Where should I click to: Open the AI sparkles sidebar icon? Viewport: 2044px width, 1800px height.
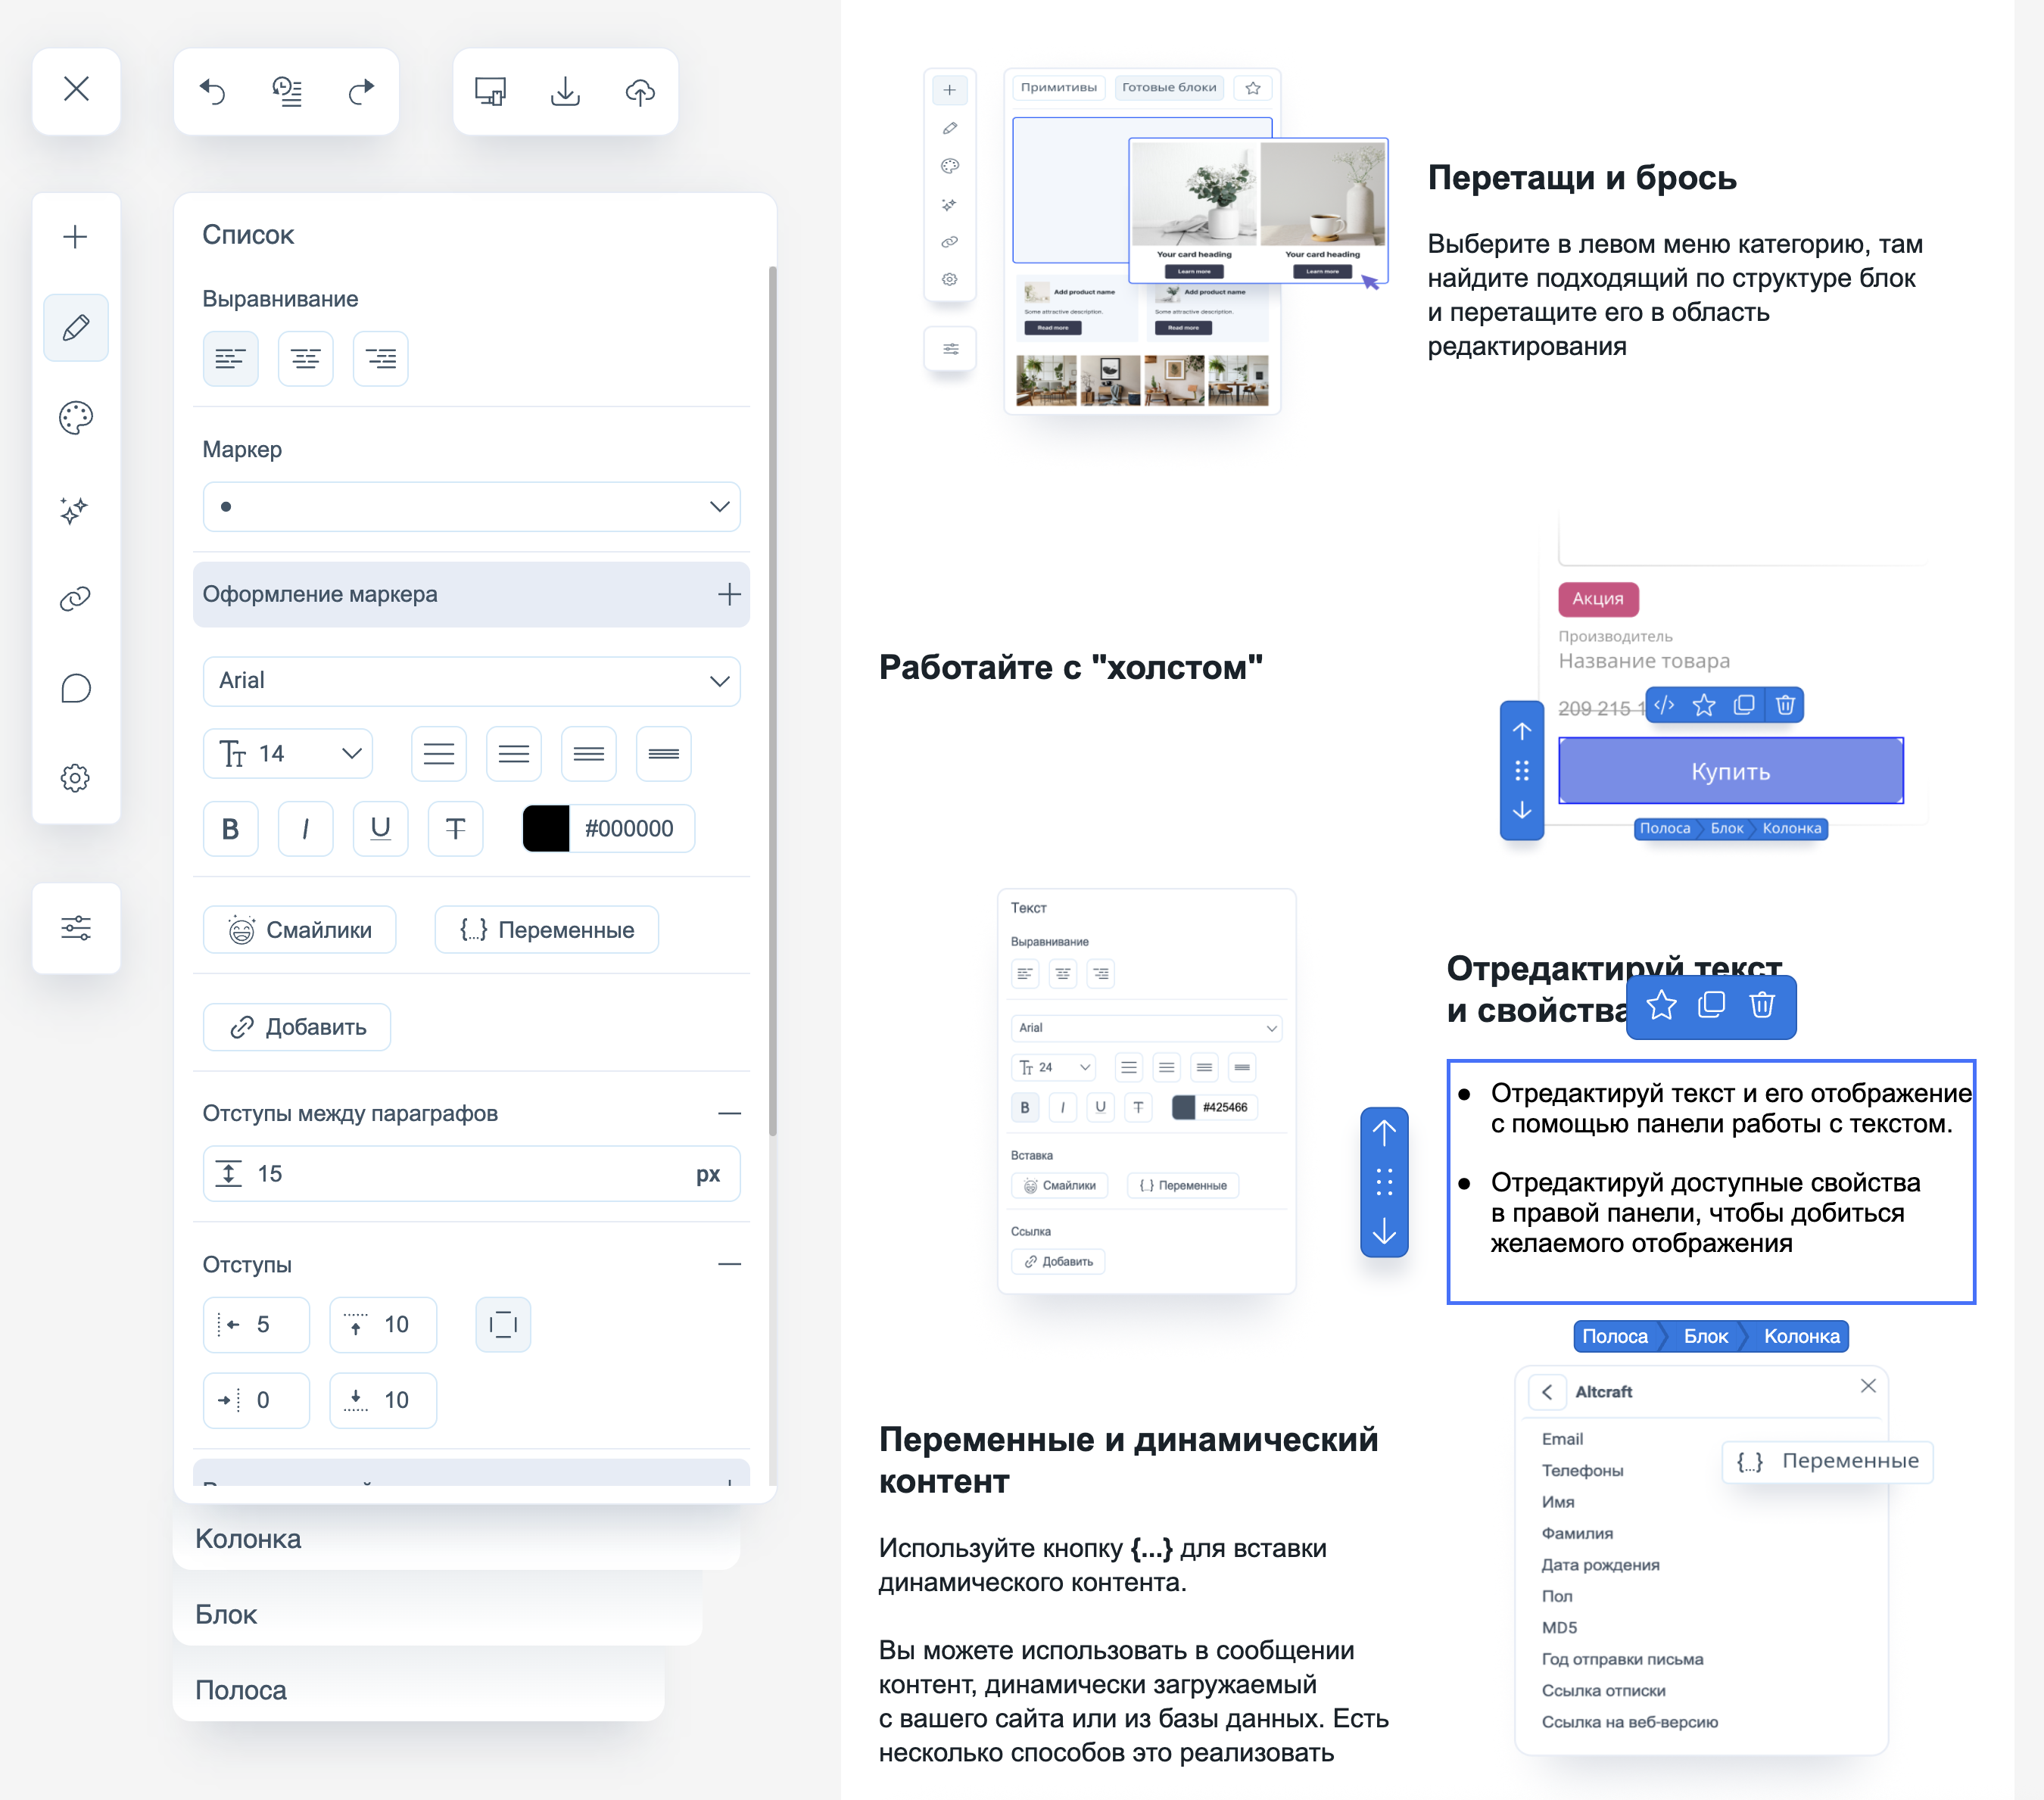pos(76,509)
